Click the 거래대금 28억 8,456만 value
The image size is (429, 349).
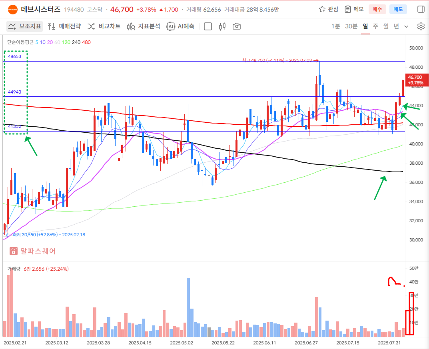pyautogui.click(x=251, y=10)
